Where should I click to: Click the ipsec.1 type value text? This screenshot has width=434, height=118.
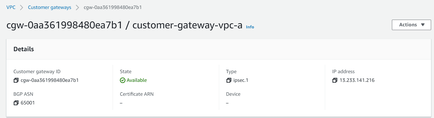pos(241,80)
